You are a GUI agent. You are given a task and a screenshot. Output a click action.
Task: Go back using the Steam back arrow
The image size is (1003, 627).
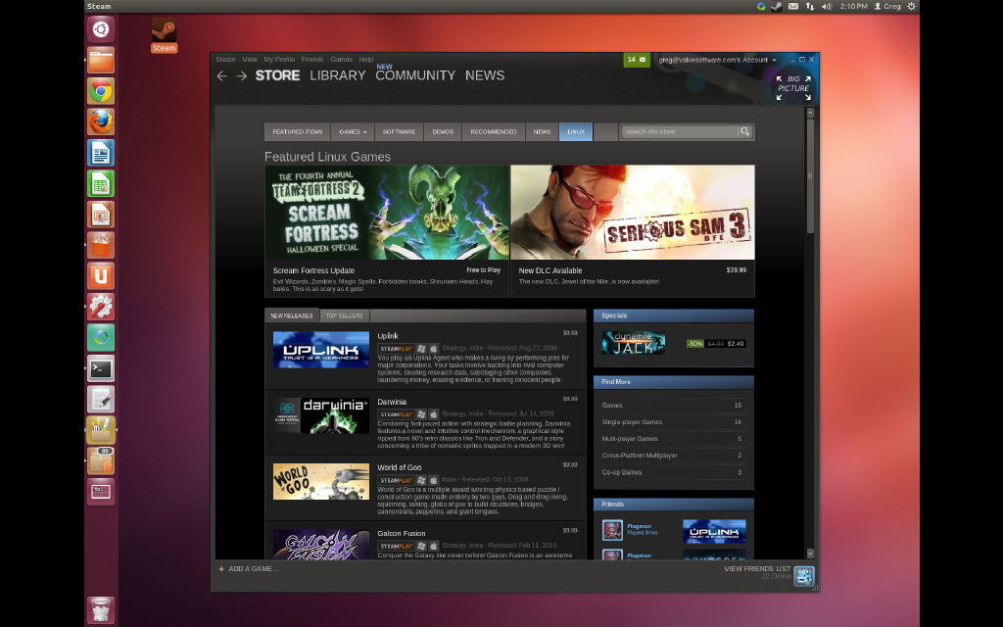(222, 76)
